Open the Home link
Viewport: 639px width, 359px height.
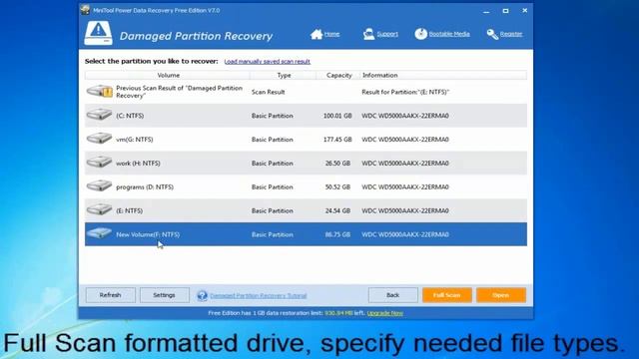[x=331, y=34]
